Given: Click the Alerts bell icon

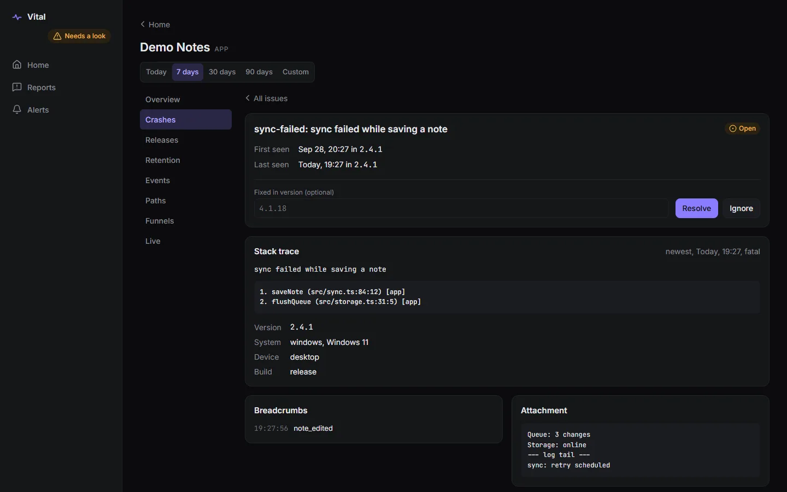Looking at the screenshot, I should pyautogui.click(x=17, y=110).
